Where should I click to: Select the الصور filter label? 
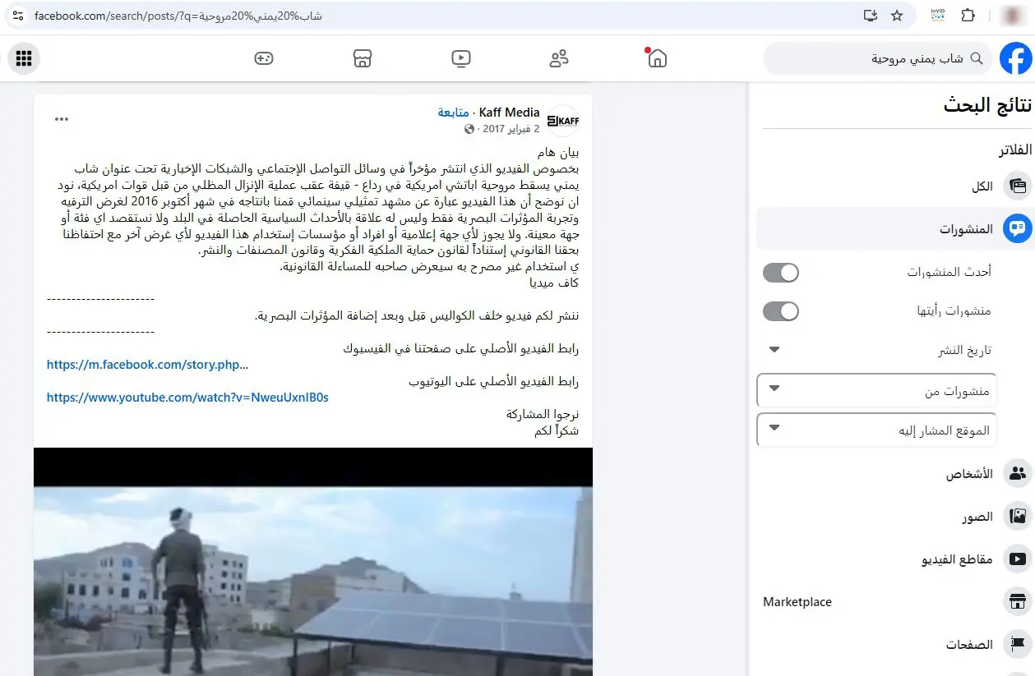point(977,517)
